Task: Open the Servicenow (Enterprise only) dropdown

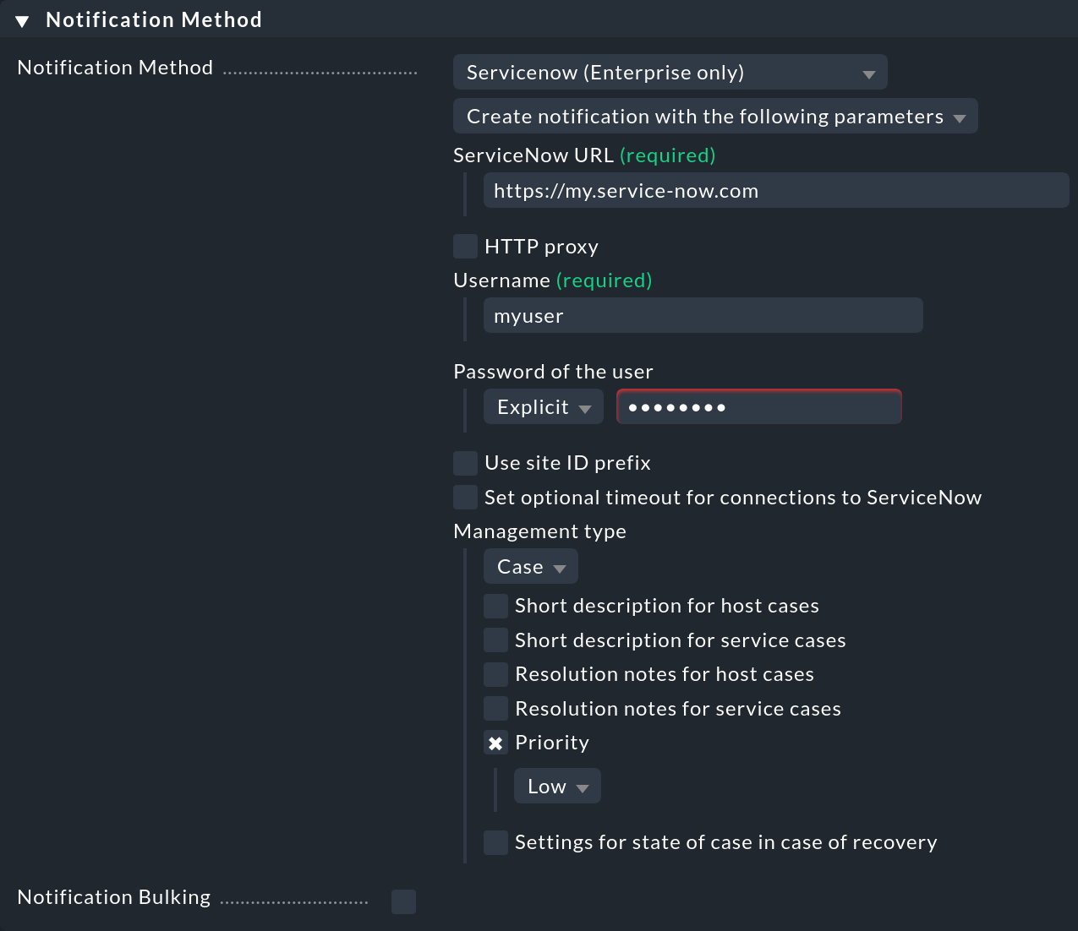Action: pos(670,72)
